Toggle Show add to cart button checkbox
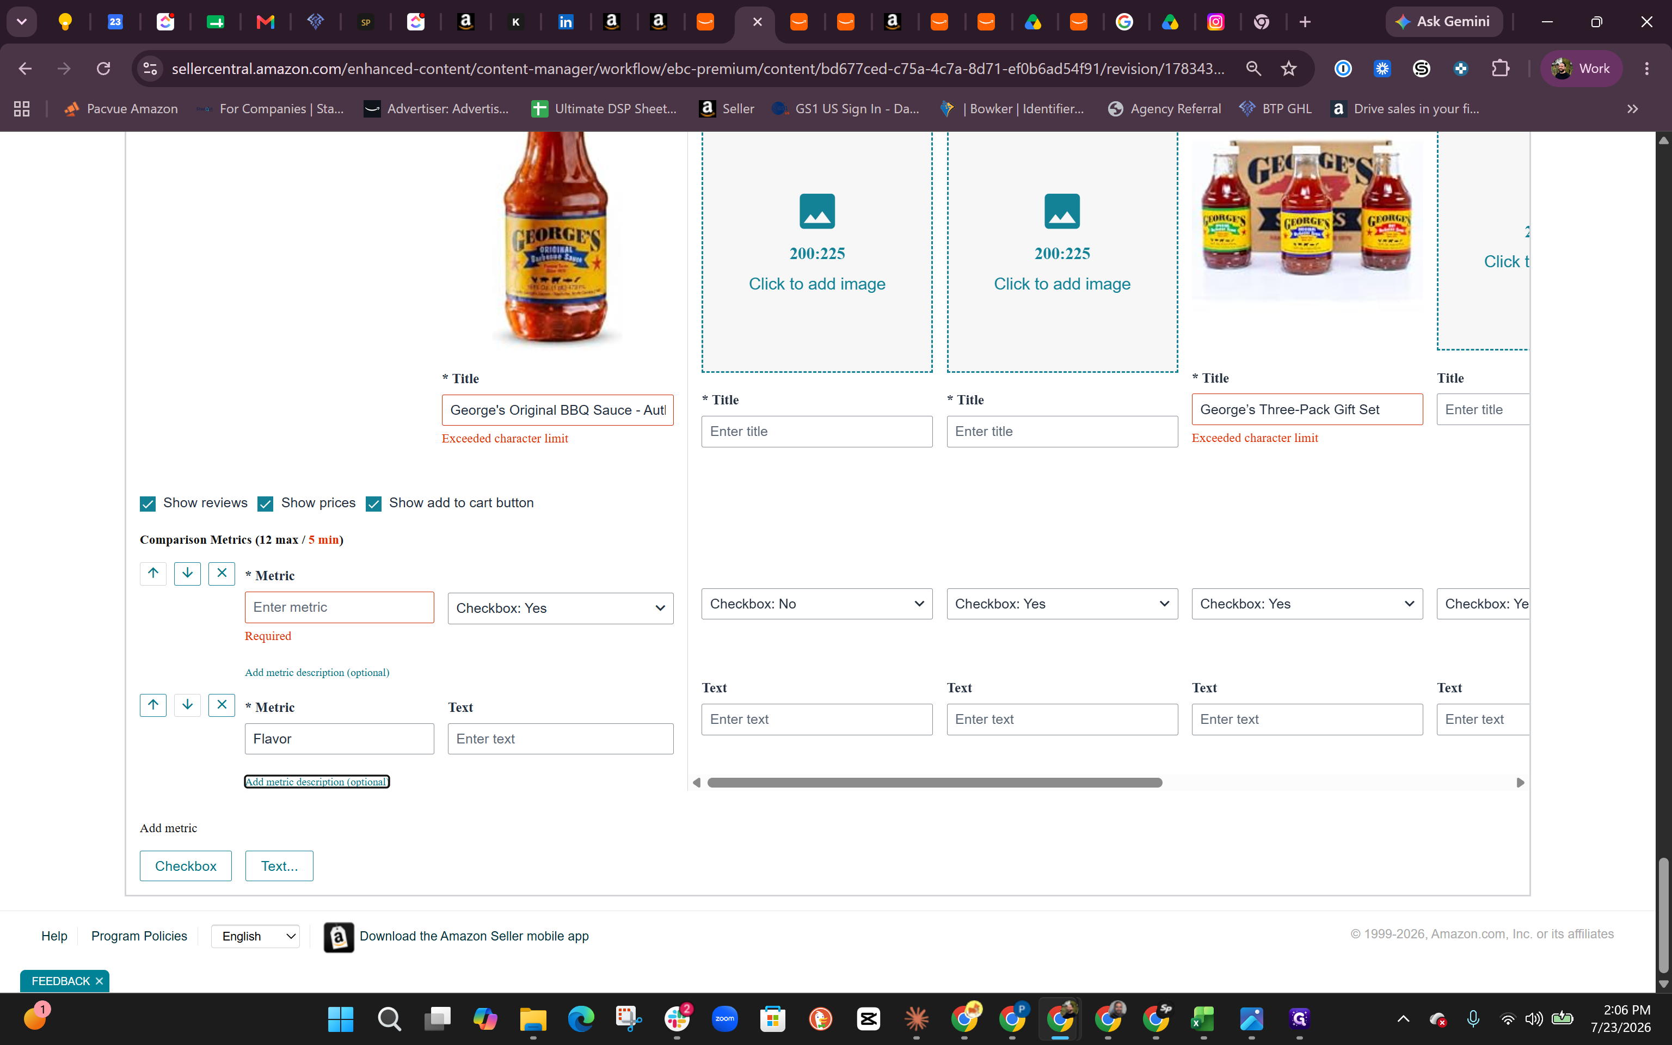 click(x=374, y=504)
